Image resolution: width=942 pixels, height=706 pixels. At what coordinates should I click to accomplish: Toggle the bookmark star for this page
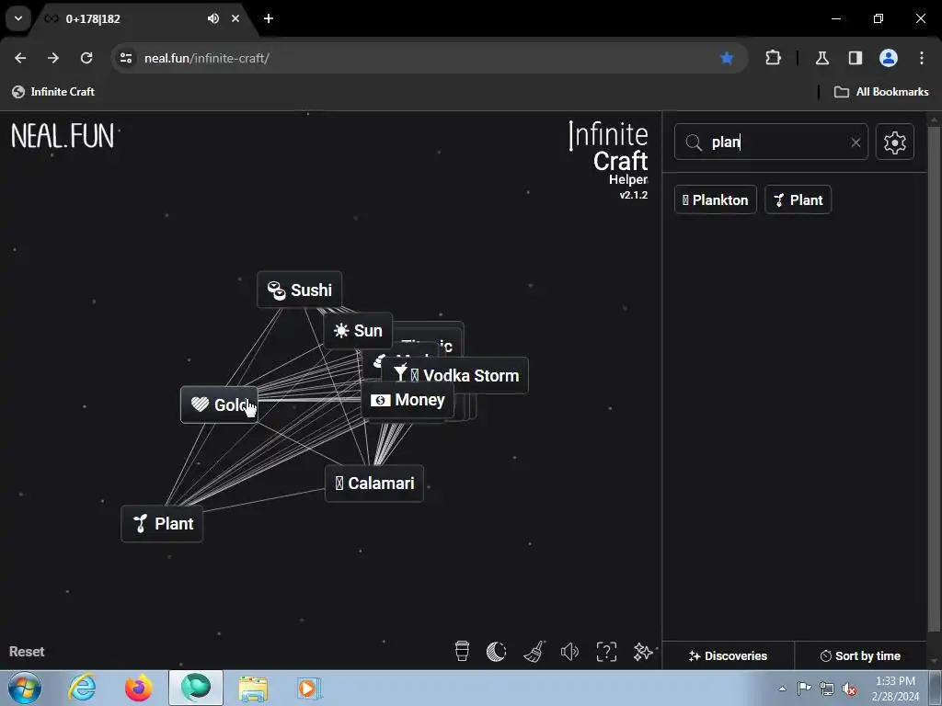tap(727, 58)
